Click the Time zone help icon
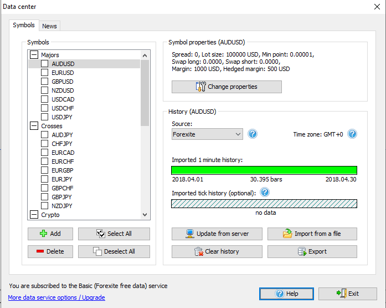This screenshot has height=308, width=386. point(352,134)
